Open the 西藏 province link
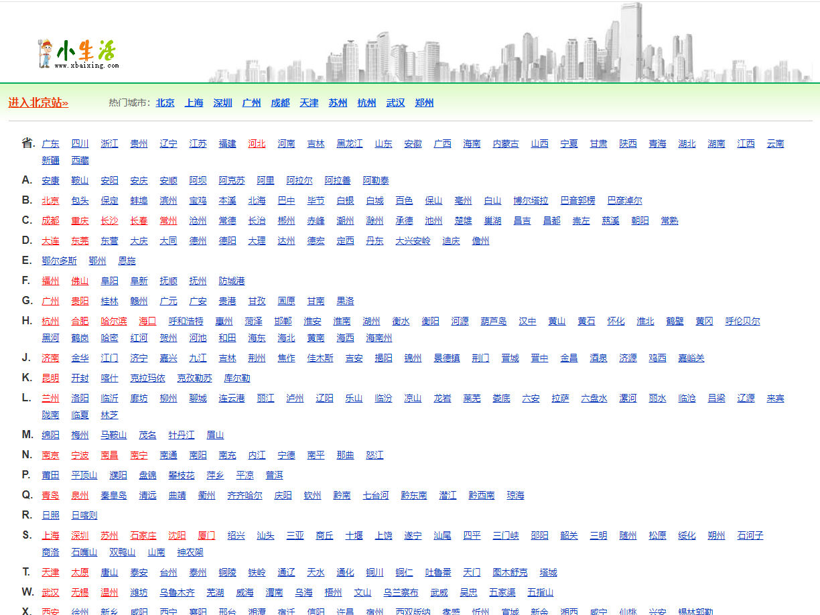Screen dimensions: 820x615 click(x=80, y=161)
